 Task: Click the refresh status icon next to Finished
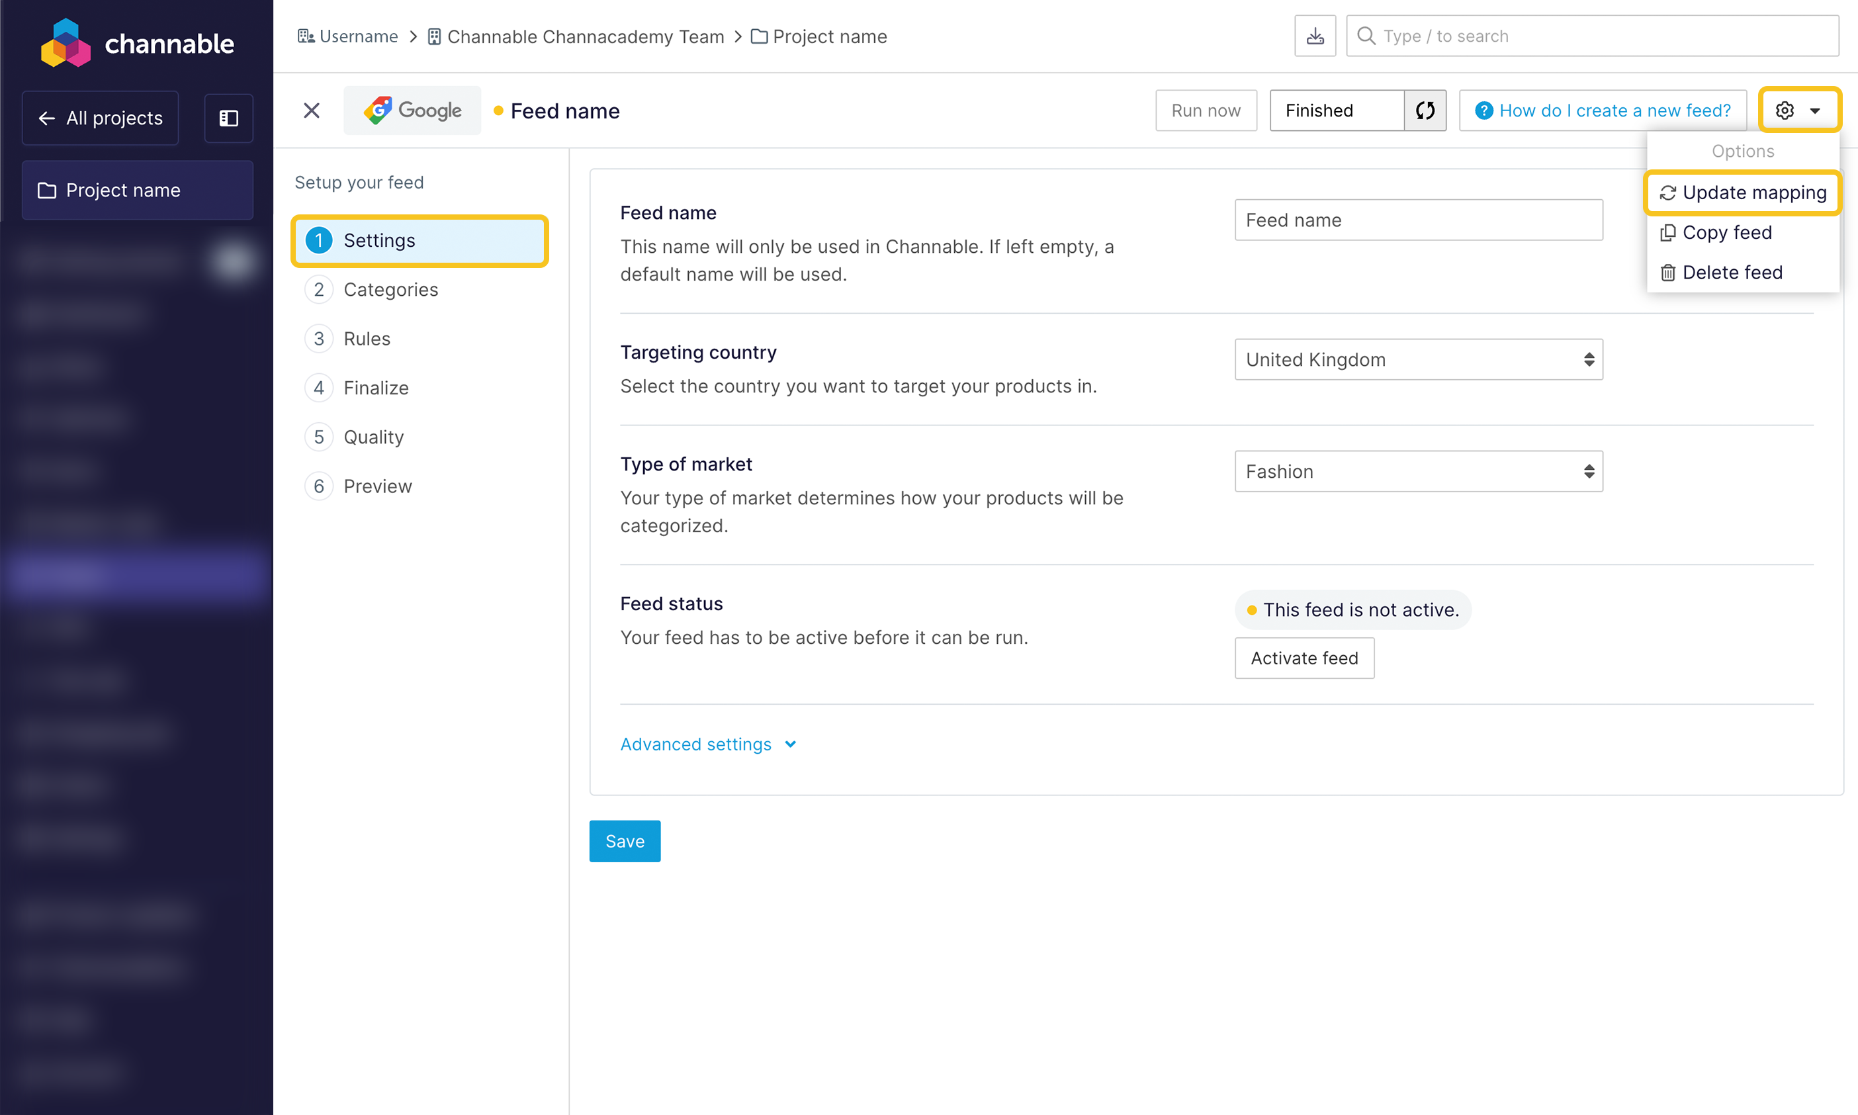pyautogui.click(x=1425, y=111)
